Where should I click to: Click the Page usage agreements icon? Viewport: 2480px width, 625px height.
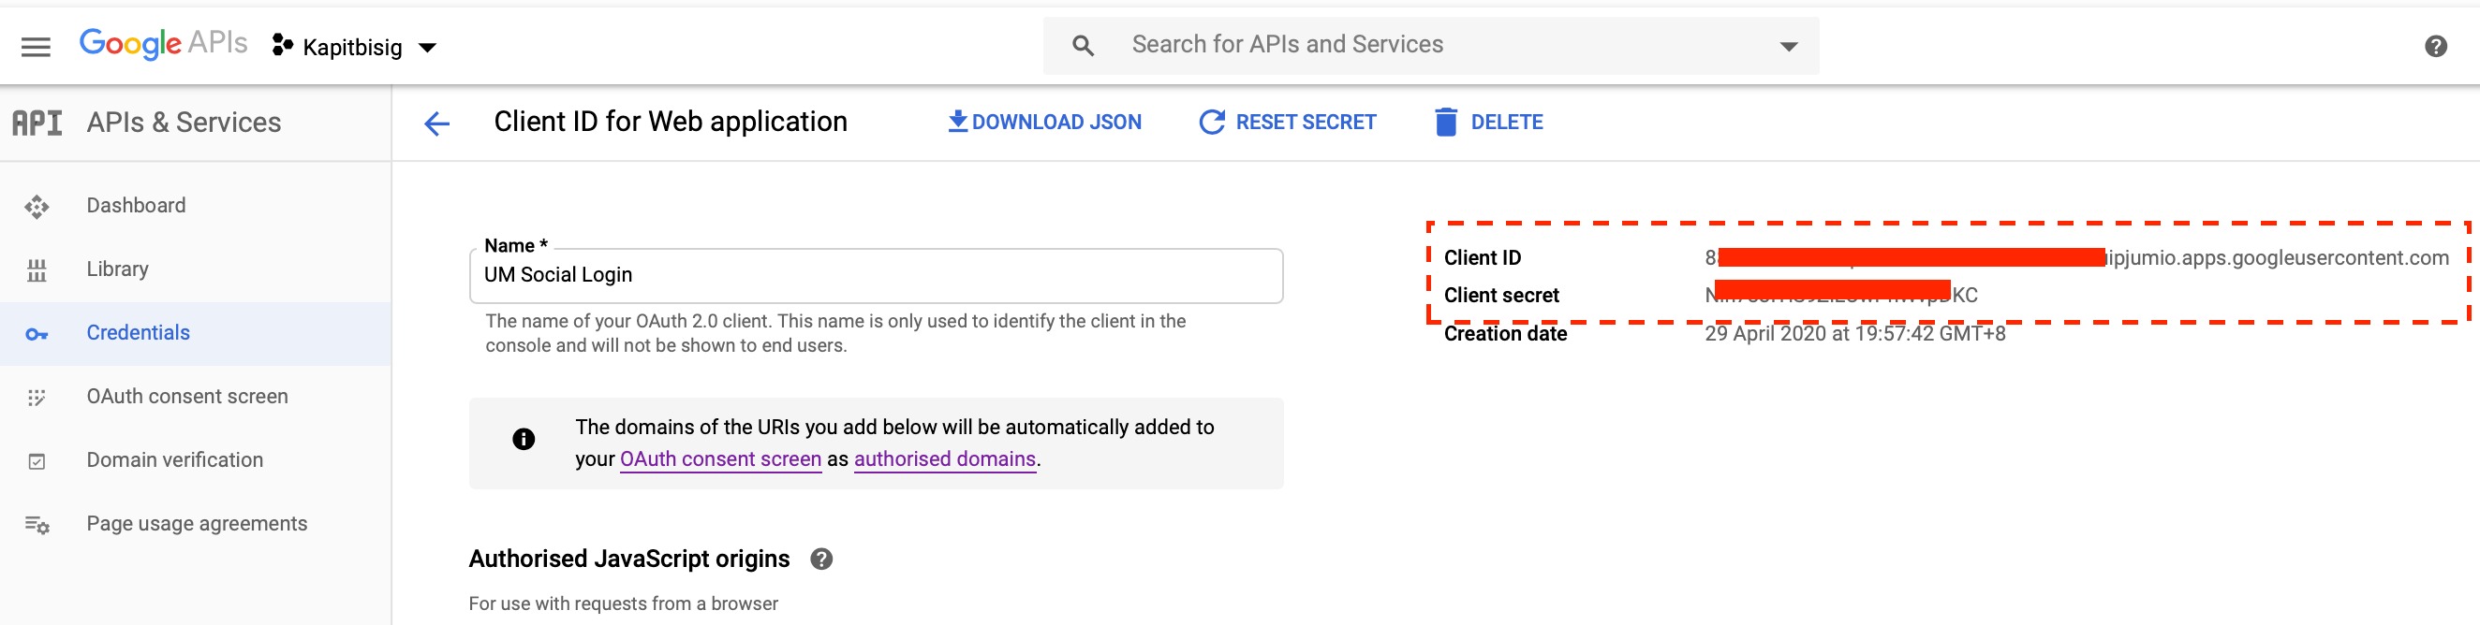click(x=37, y=525)
